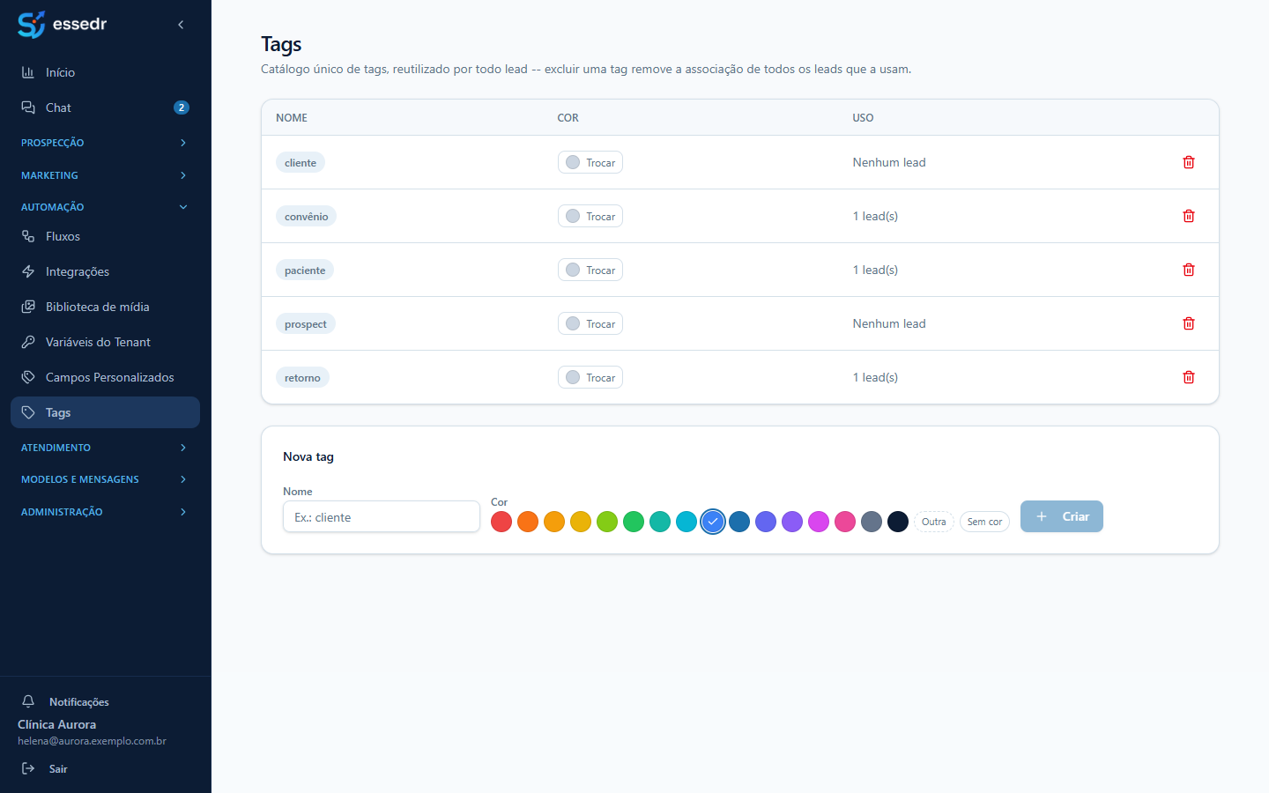Expand MODELOS E MENSAGENS section
This screenshot has width=1269, height=793.
tap(105, 479)
